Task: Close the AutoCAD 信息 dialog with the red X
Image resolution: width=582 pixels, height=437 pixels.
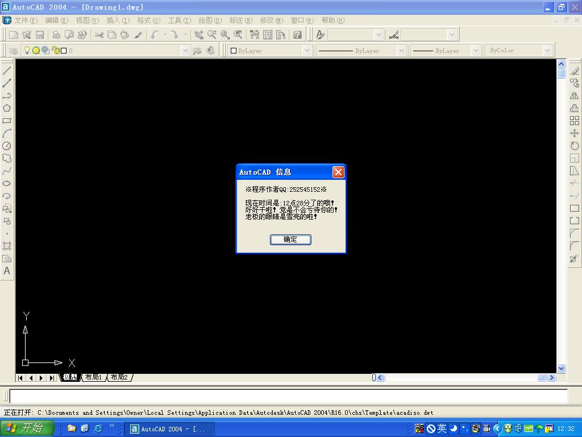Action: pos(338,172)
